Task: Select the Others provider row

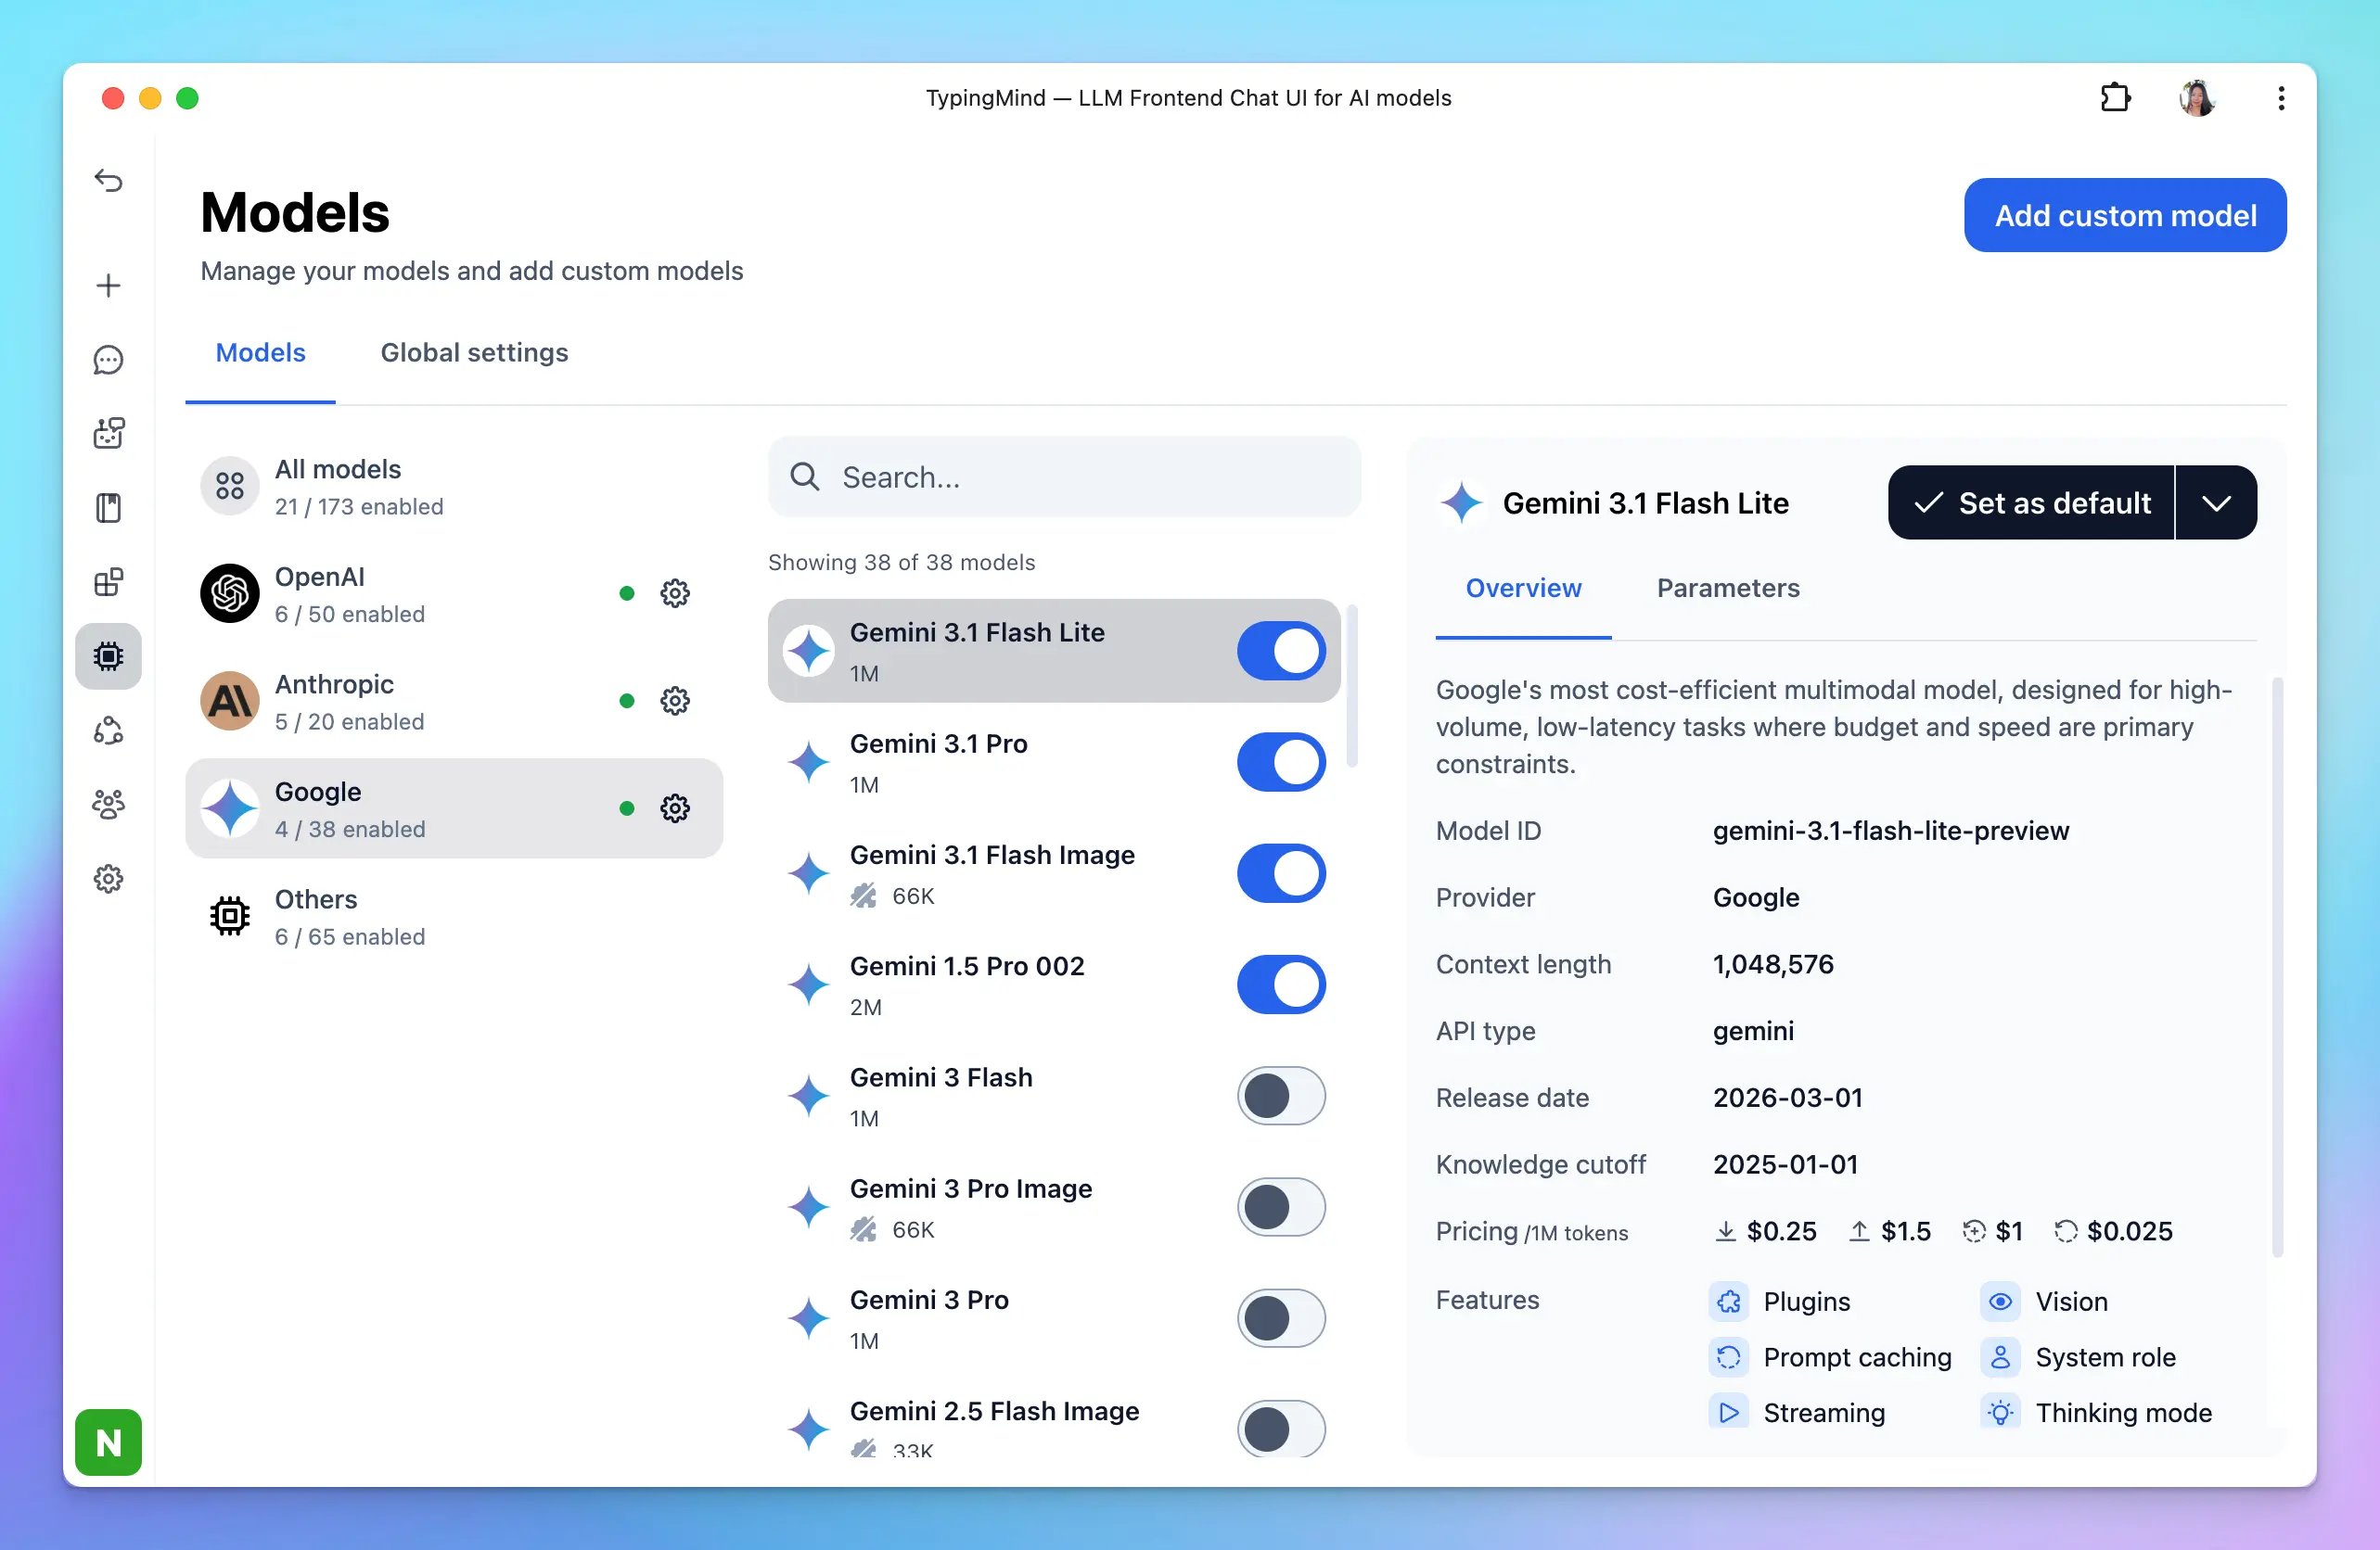Action: [x=454, y=915]
